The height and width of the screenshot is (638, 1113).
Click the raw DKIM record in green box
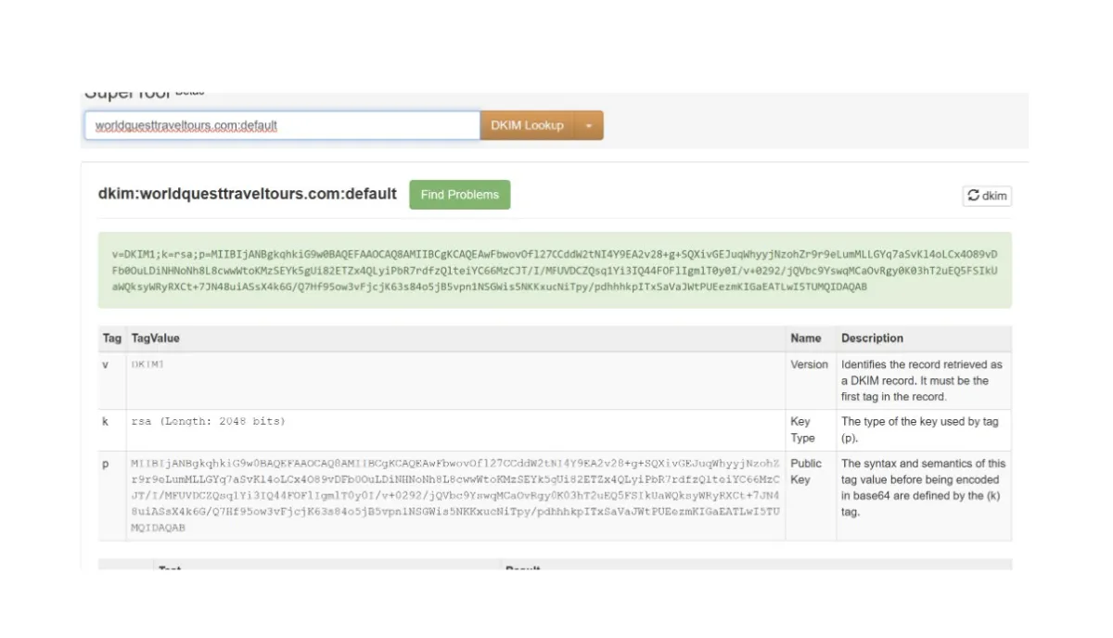[x=555, y=270]
